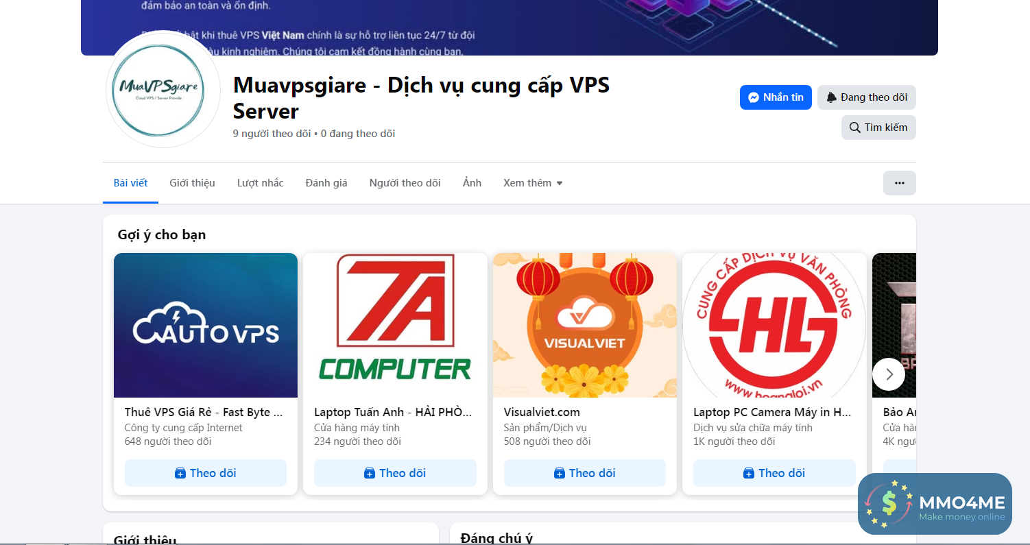Switch to the Giới thiệu tab
This screenshot has height=545, width=1030.
pyautogui.click(x=192, y=183)
